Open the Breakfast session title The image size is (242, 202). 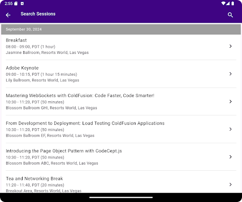(16, 40)
